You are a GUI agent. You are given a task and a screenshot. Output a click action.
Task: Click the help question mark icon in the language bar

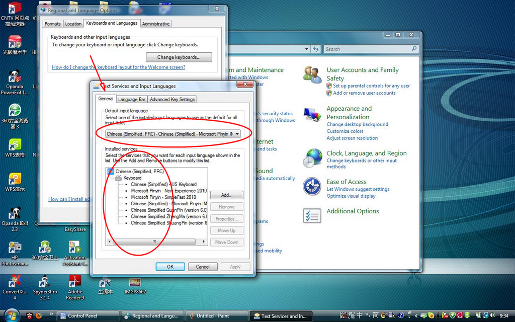pos(401,316)
